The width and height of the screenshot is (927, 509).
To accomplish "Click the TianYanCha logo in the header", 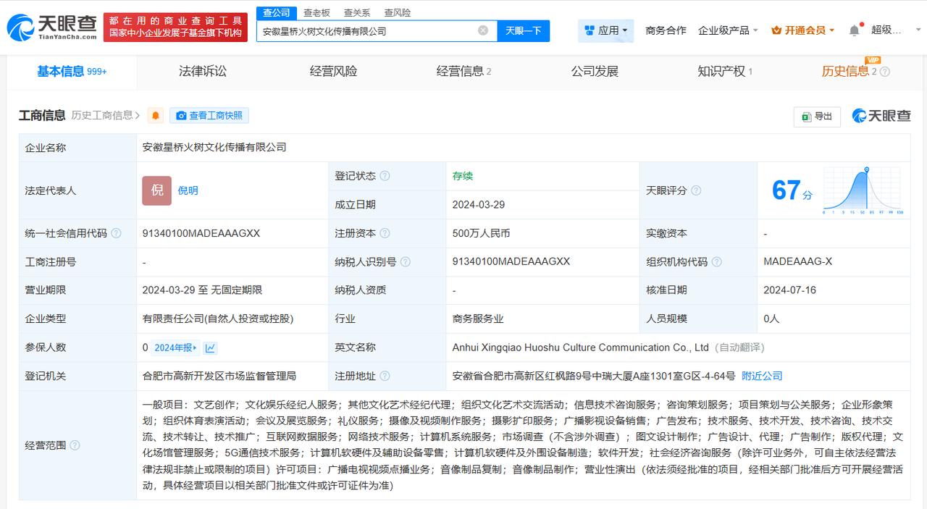I will click(x=52, y=28).
